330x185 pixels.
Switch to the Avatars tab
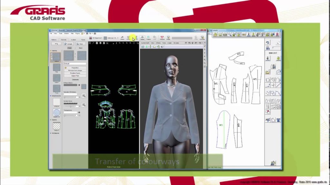pyautogui.click(x=74, y=39)
